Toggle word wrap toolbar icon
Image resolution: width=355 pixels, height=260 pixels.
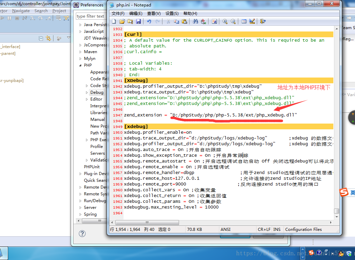click(214, 21)
